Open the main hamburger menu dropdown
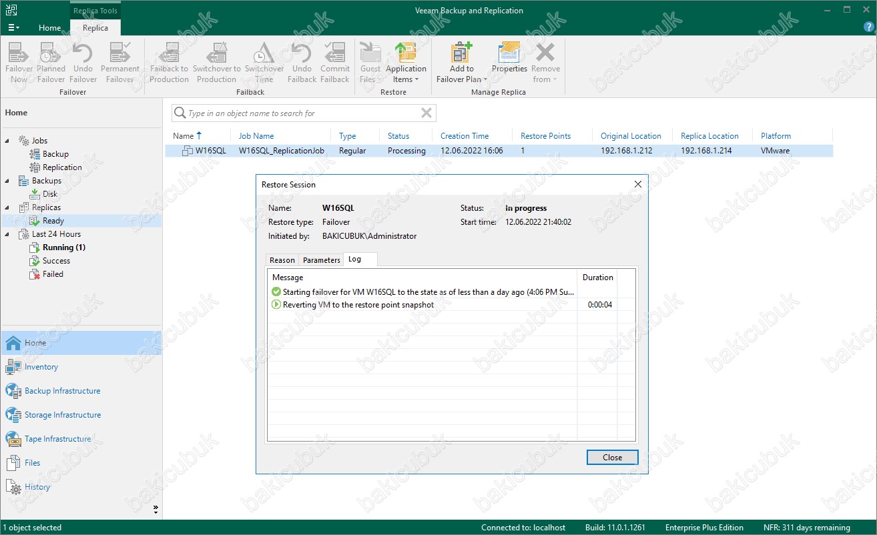This screenshot has height=535, width=877. (13, 28)
